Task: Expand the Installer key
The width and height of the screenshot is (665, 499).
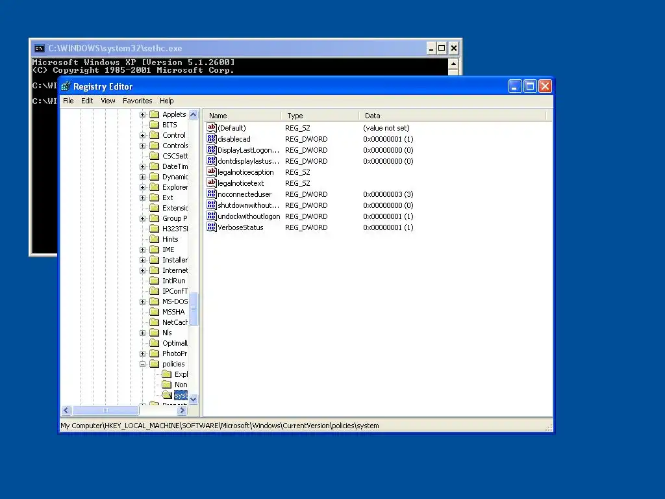Action: tap(142, 260)
